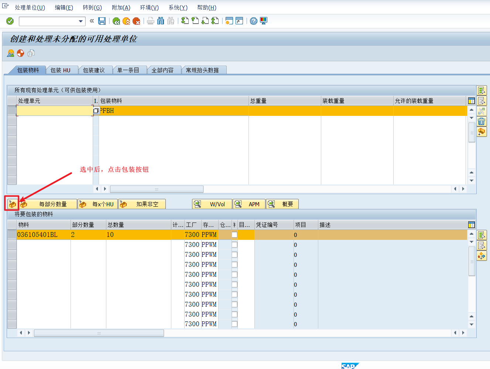The height and width of the screenshot is (369, 490).
Task: Click the 如果非空 button
Action: click(142, 204)
